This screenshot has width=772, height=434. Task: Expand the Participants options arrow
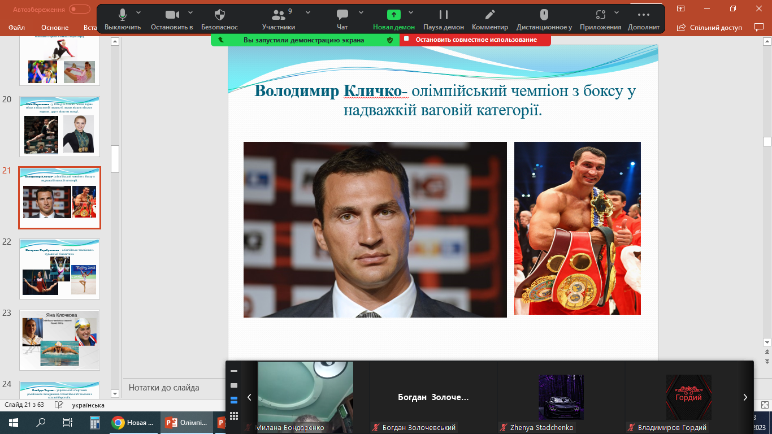[x=307, y=12]
